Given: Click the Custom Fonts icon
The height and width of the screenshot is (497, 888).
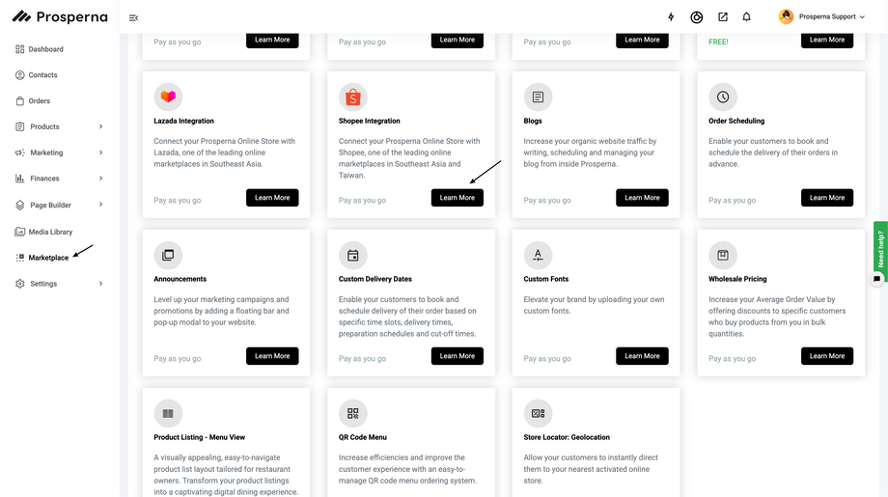Looking at the screenshot, I should click(x=538, y=255).
